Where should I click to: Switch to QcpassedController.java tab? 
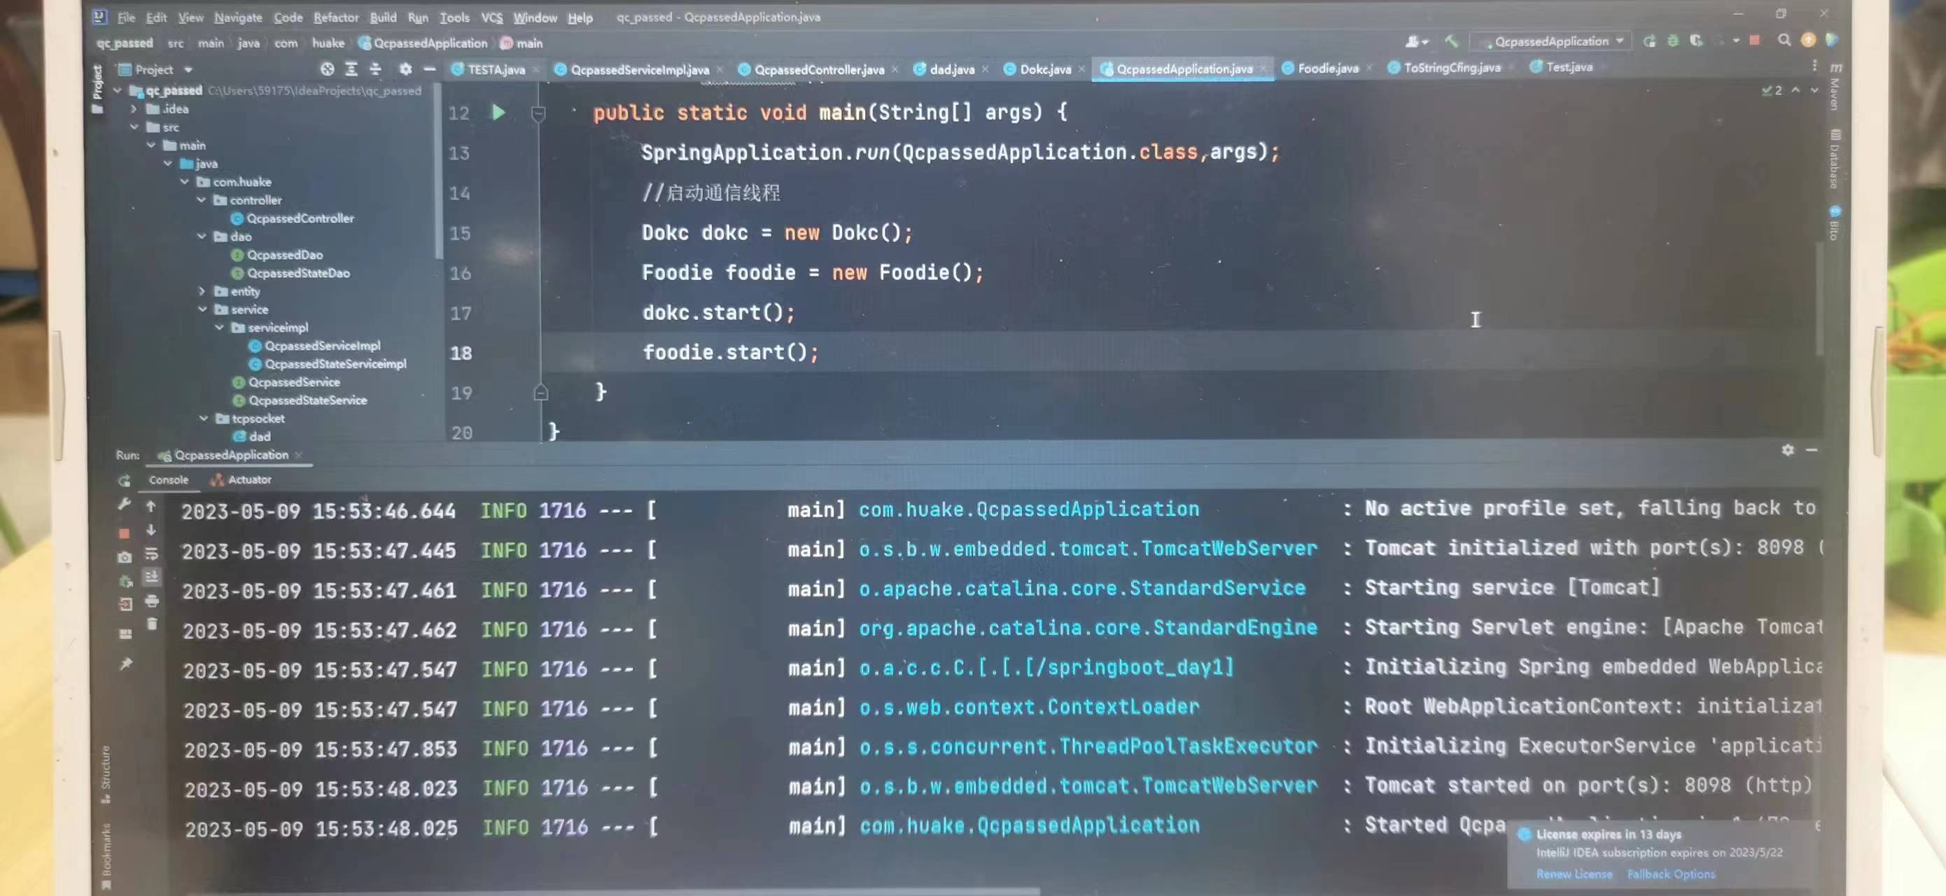tap(819, 69)
